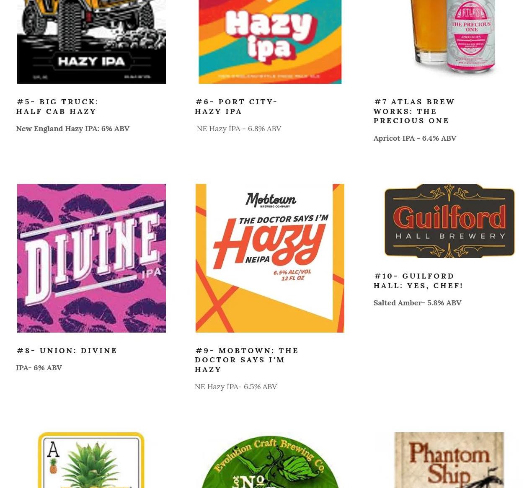This screenshot has width=532, height=488.
Task: Open the #6 Port City Hazy IPA heading
Action: 236,106
